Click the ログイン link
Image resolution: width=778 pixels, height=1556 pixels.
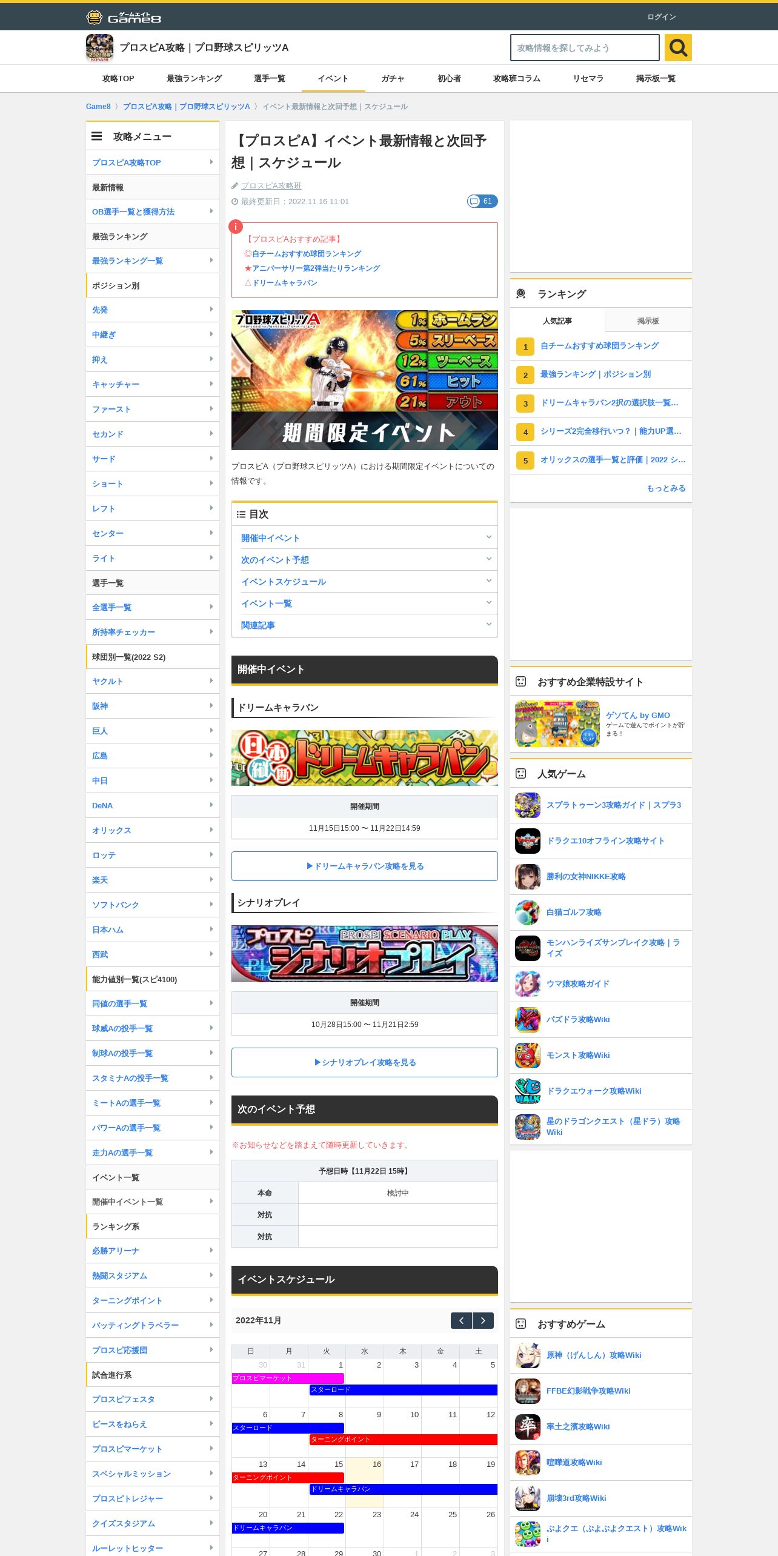pos(662,17)
